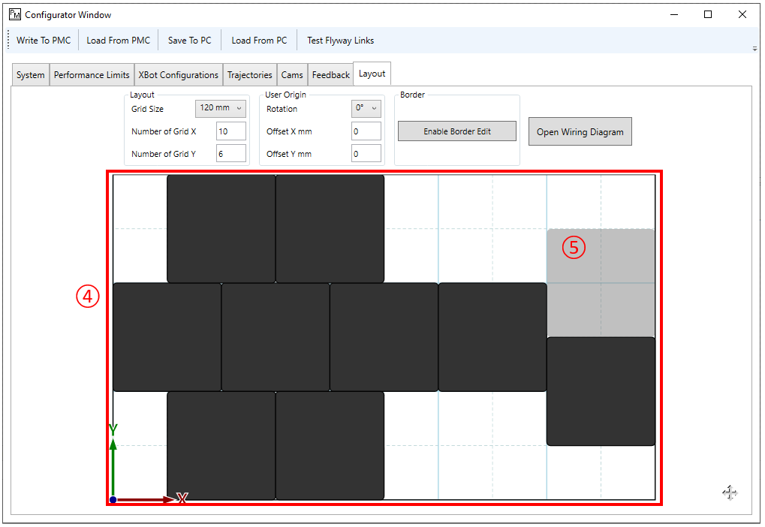Click the pan/move icon below the layout grid

coord(729,492)
